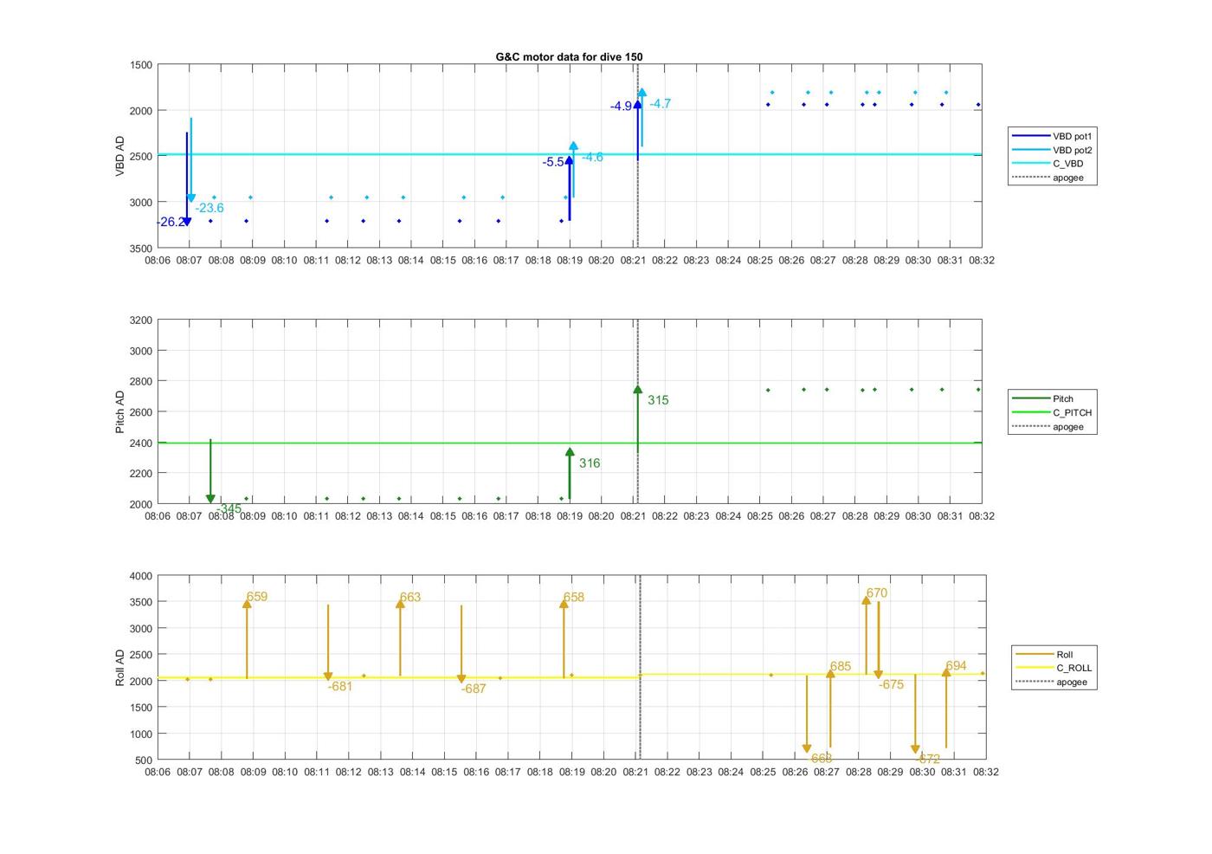Select the 'VBD pot2' legend entry

point(1052,150)
